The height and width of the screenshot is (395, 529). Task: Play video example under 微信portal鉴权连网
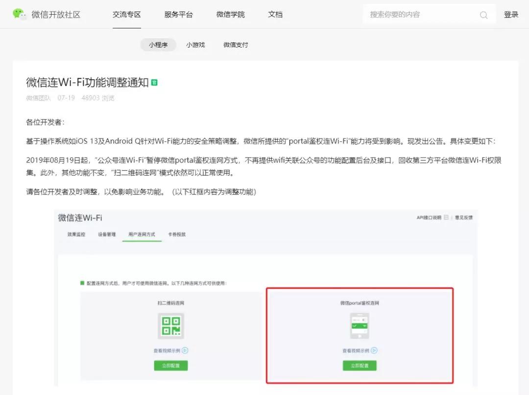point(360,350)
